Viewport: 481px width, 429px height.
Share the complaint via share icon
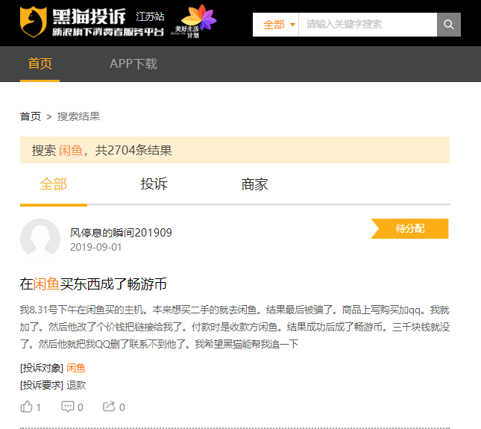[x=109, y=407]
